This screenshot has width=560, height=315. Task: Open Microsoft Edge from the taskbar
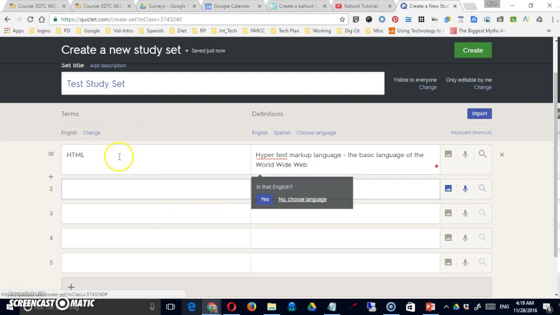(x=192, y=307)
